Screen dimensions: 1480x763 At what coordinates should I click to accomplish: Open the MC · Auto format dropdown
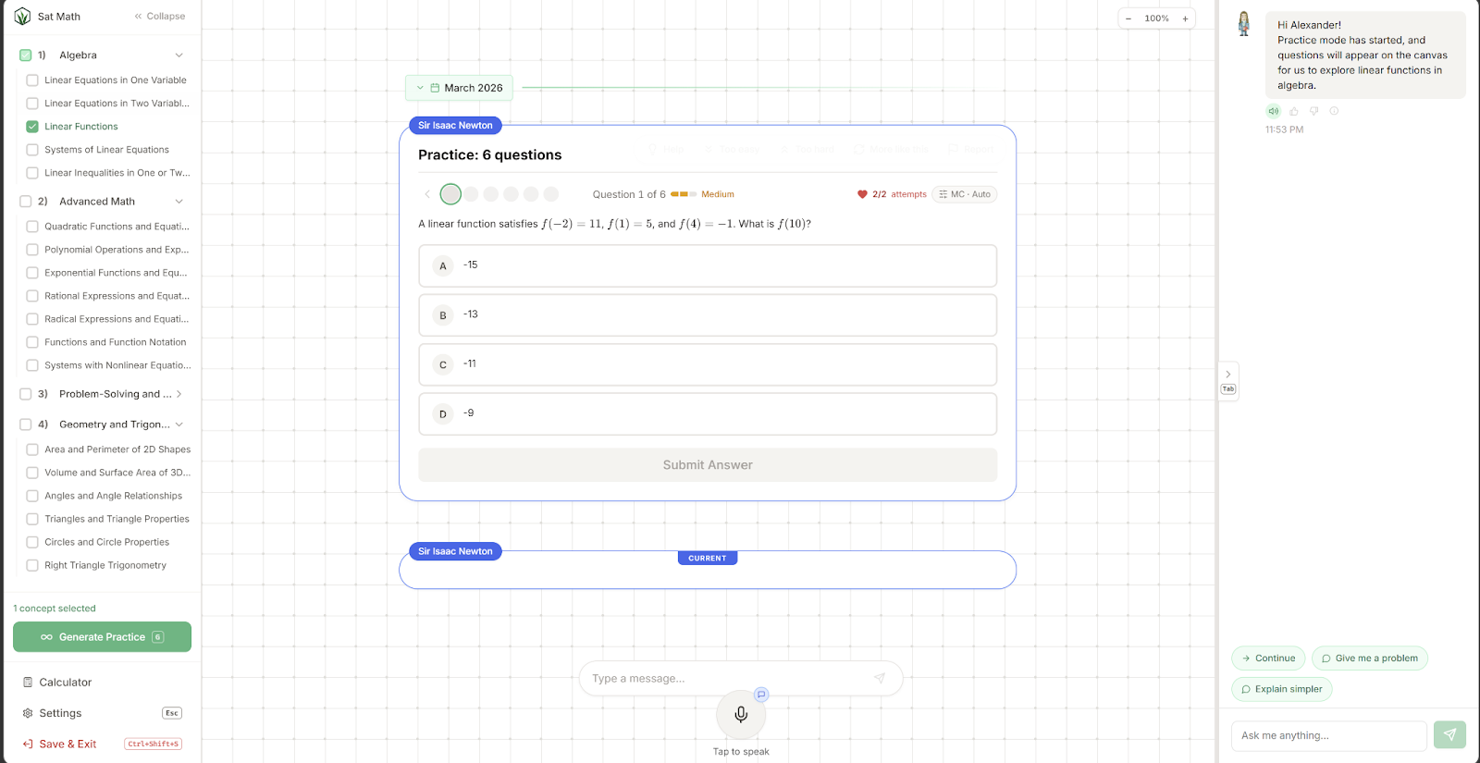(x=965, y=194)
